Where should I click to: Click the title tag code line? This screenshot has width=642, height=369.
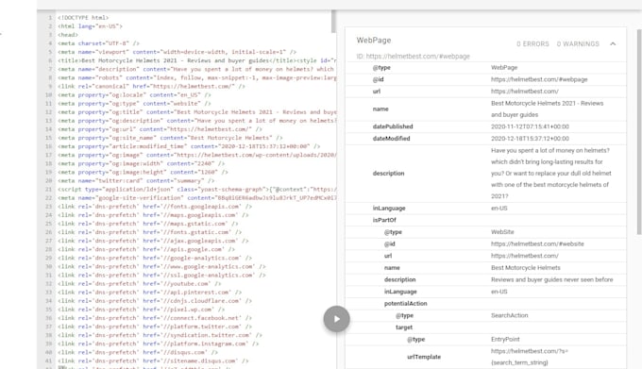pos(197,60)
